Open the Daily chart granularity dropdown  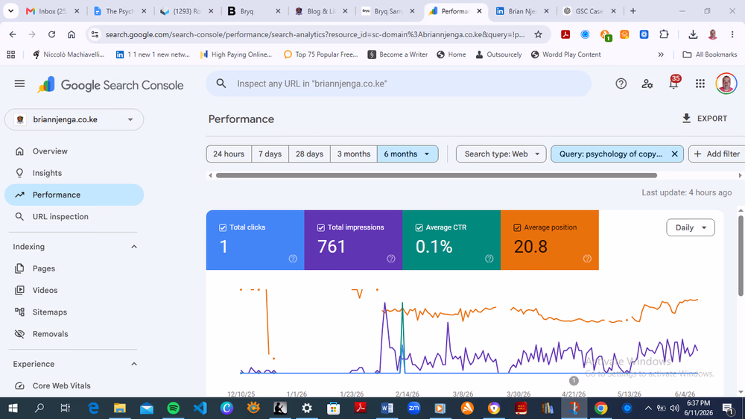pos(691,228)
